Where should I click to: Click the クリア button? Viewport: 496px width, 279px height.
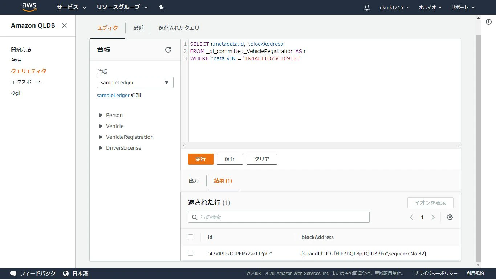click(x=262, y=159)
